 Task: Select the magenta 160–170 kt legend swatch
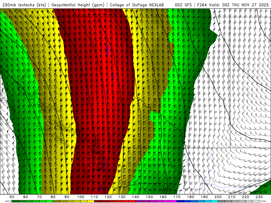[x=170, y=201]
